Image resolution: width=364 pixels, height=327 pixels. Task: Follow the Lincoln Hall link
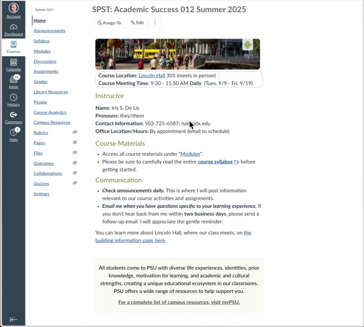[152, 76]
